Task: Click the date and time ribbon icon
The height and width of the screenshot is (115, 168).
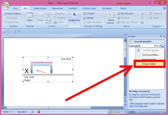Action: click(x=142, y=18)
